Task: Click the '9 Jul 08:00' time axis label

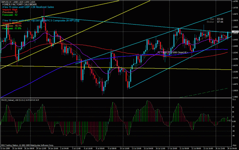Action: click(112, 148)
